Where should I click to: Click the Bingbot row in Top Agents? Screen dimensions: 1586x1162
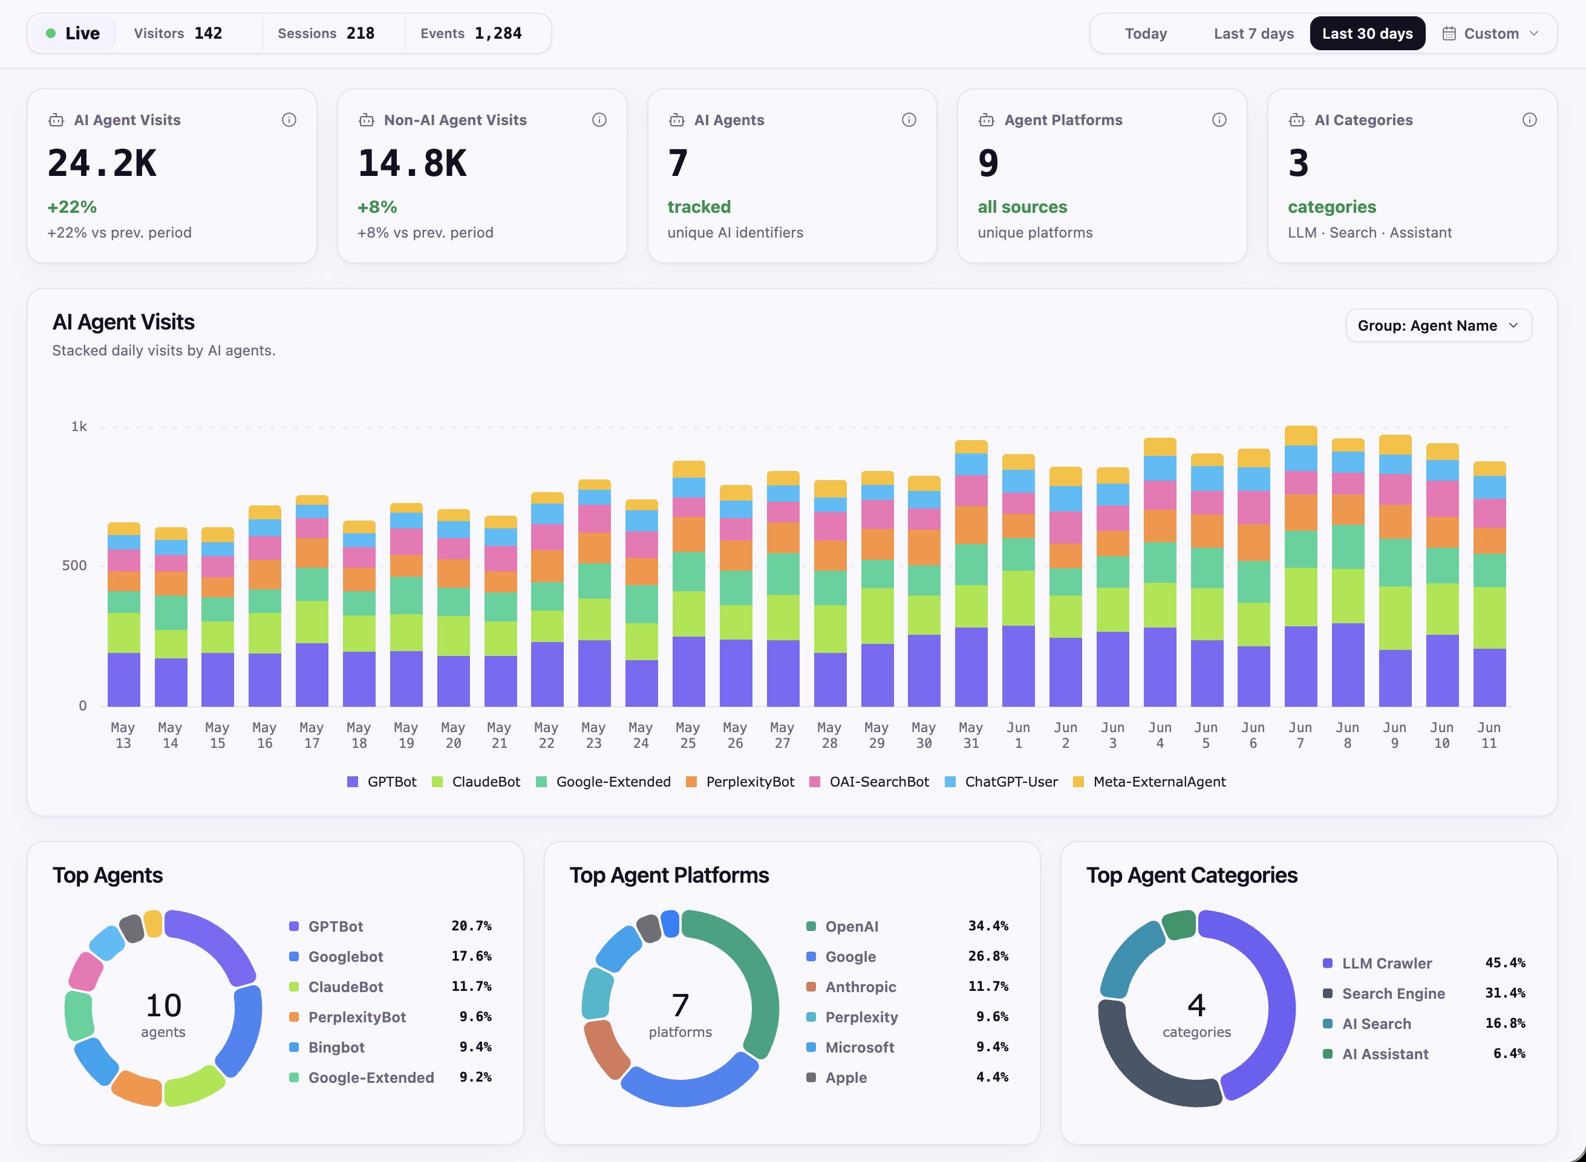391,1047
